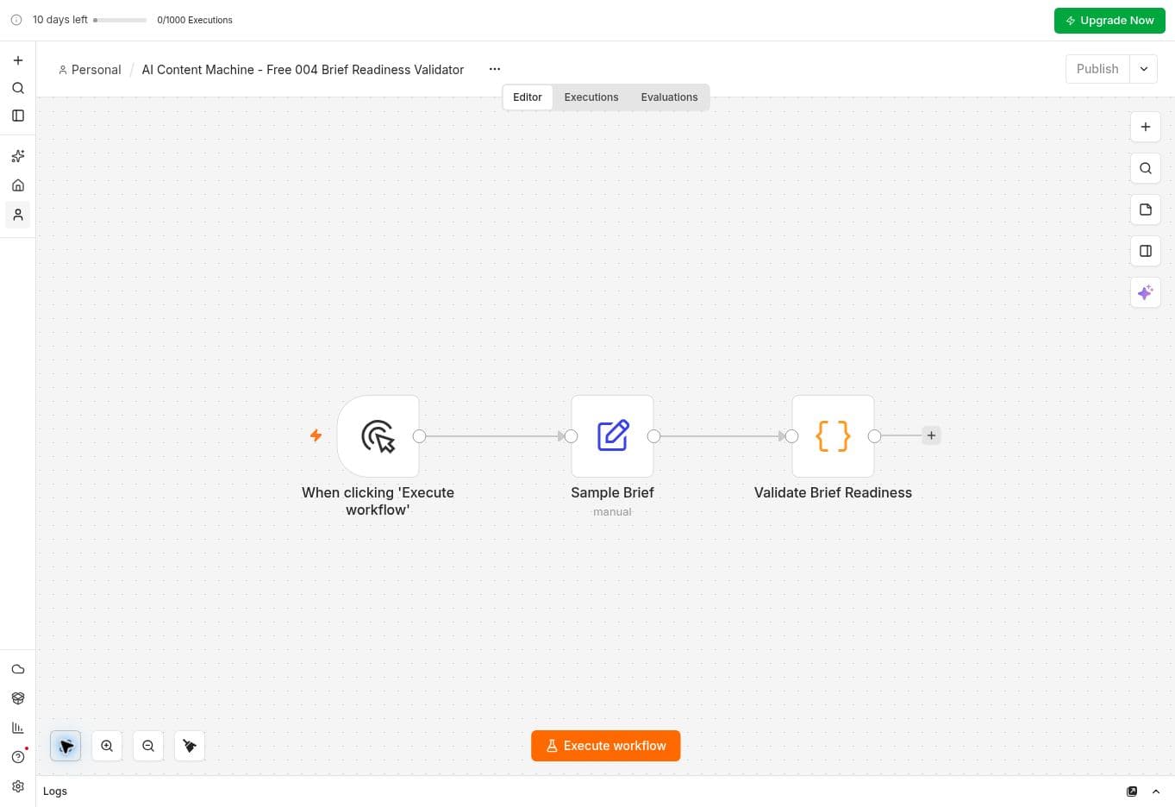Click the cloud icon in left sidebar
1175x807 pixels.
18,669
